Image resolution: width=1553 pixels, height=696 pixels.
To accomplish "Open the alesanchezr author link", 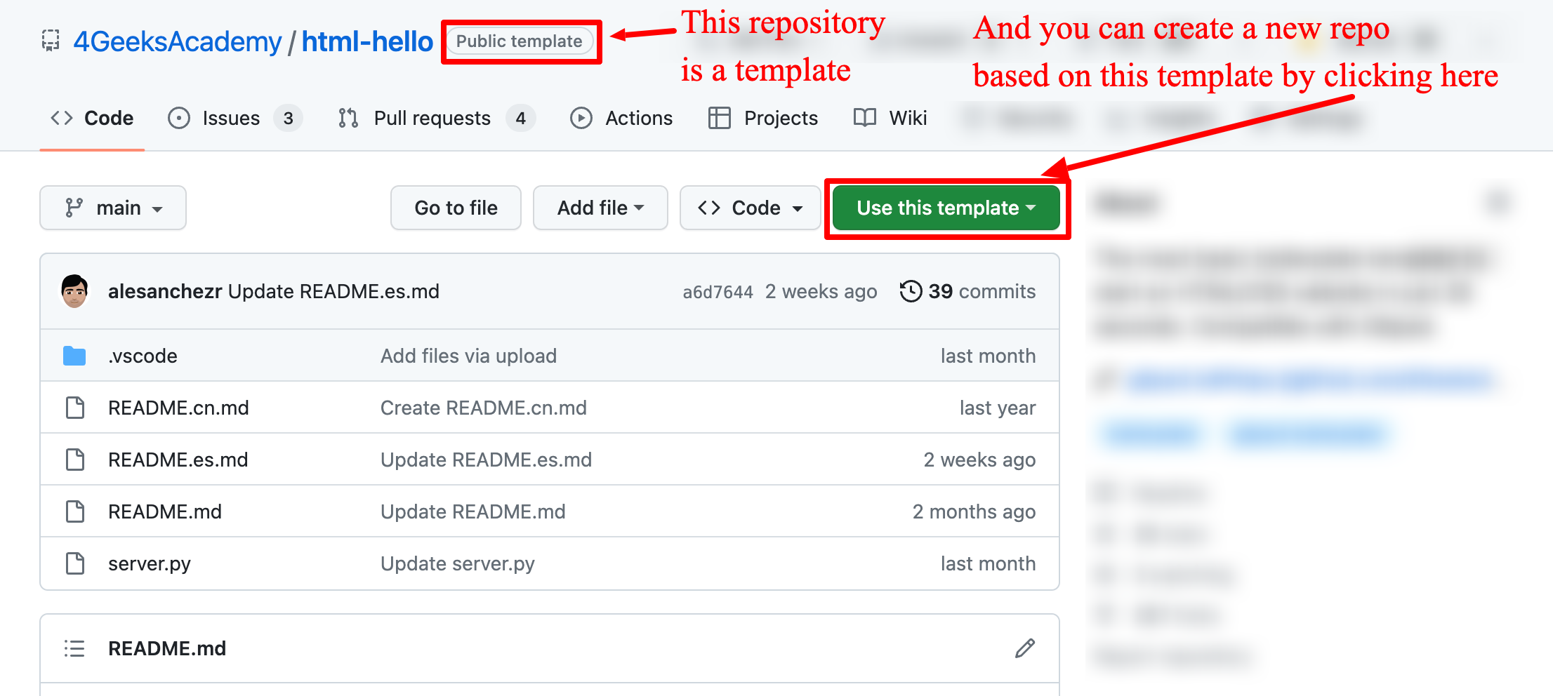I will point(165,291).
